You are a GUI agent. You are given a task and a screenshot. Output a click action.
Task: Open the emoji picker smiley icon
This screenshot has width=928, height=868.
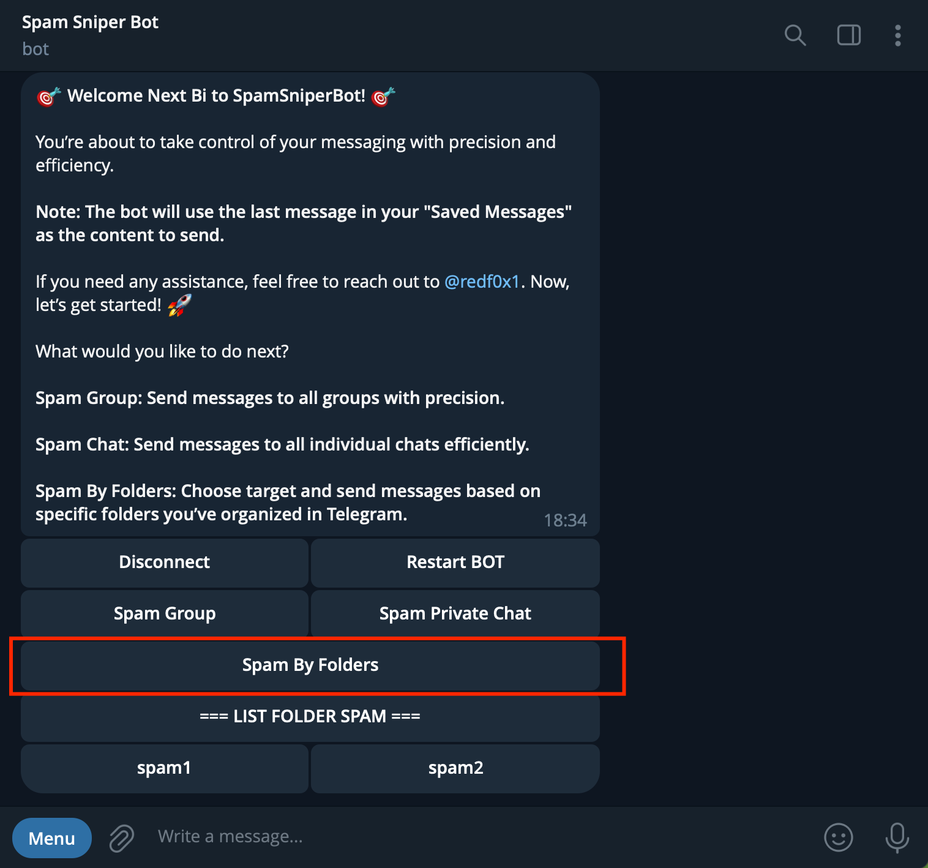838,837
